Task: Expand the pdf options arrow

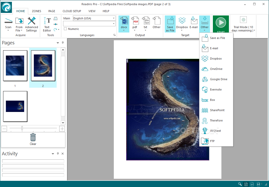Action: tap(135, 30)
